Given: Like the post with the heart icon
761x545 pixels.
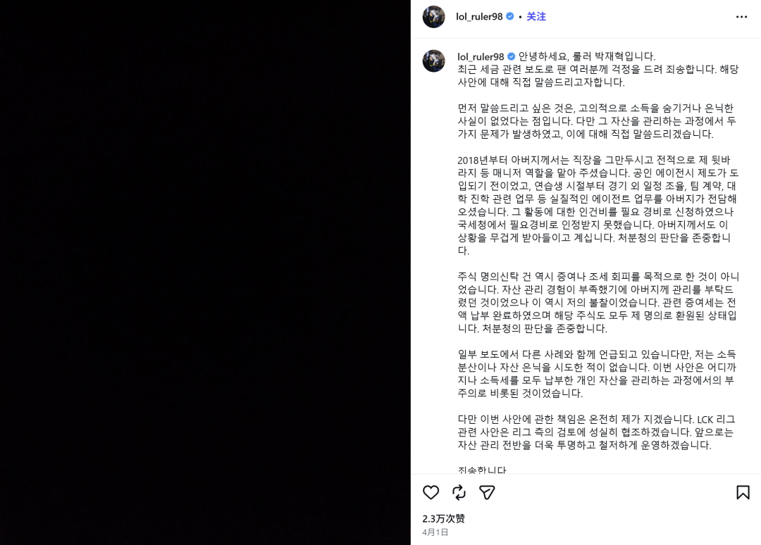Looking at the screenshot, I should pyautogui.click(x=431, y=493).
